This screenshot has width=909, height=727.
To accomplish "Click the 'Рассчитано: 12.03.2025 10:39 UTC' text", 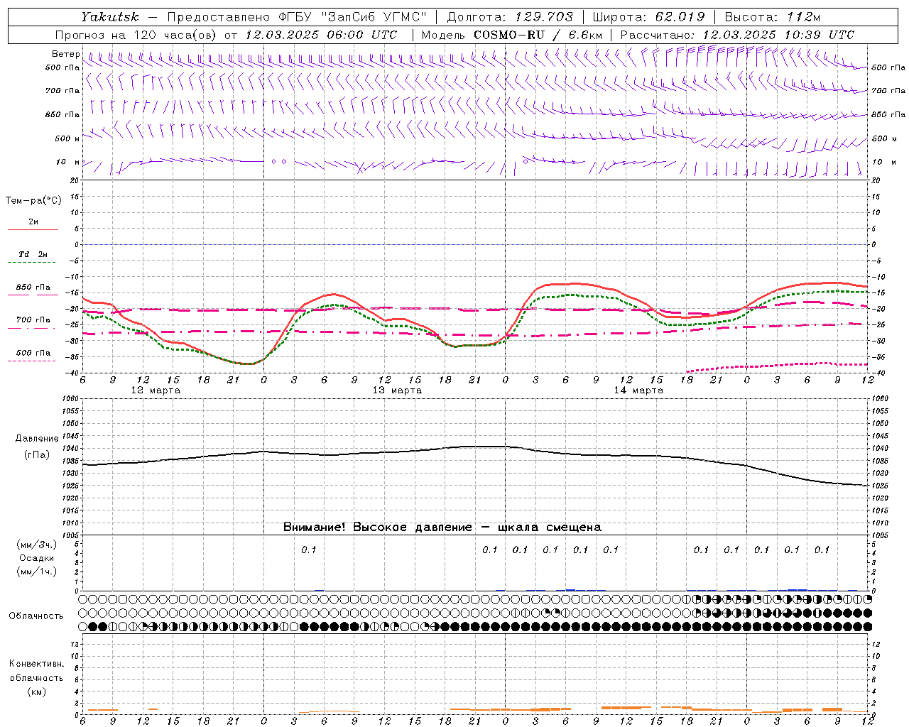I will coord(737,35).
